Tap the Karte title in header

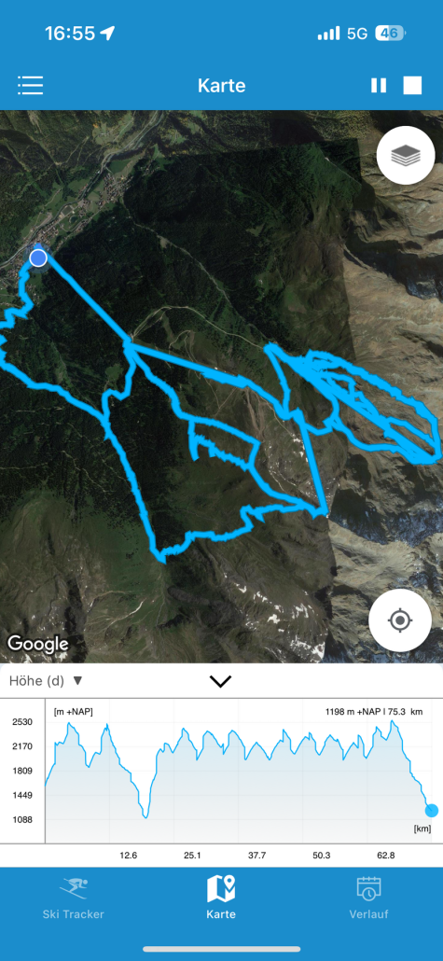[x=221, y=85]
